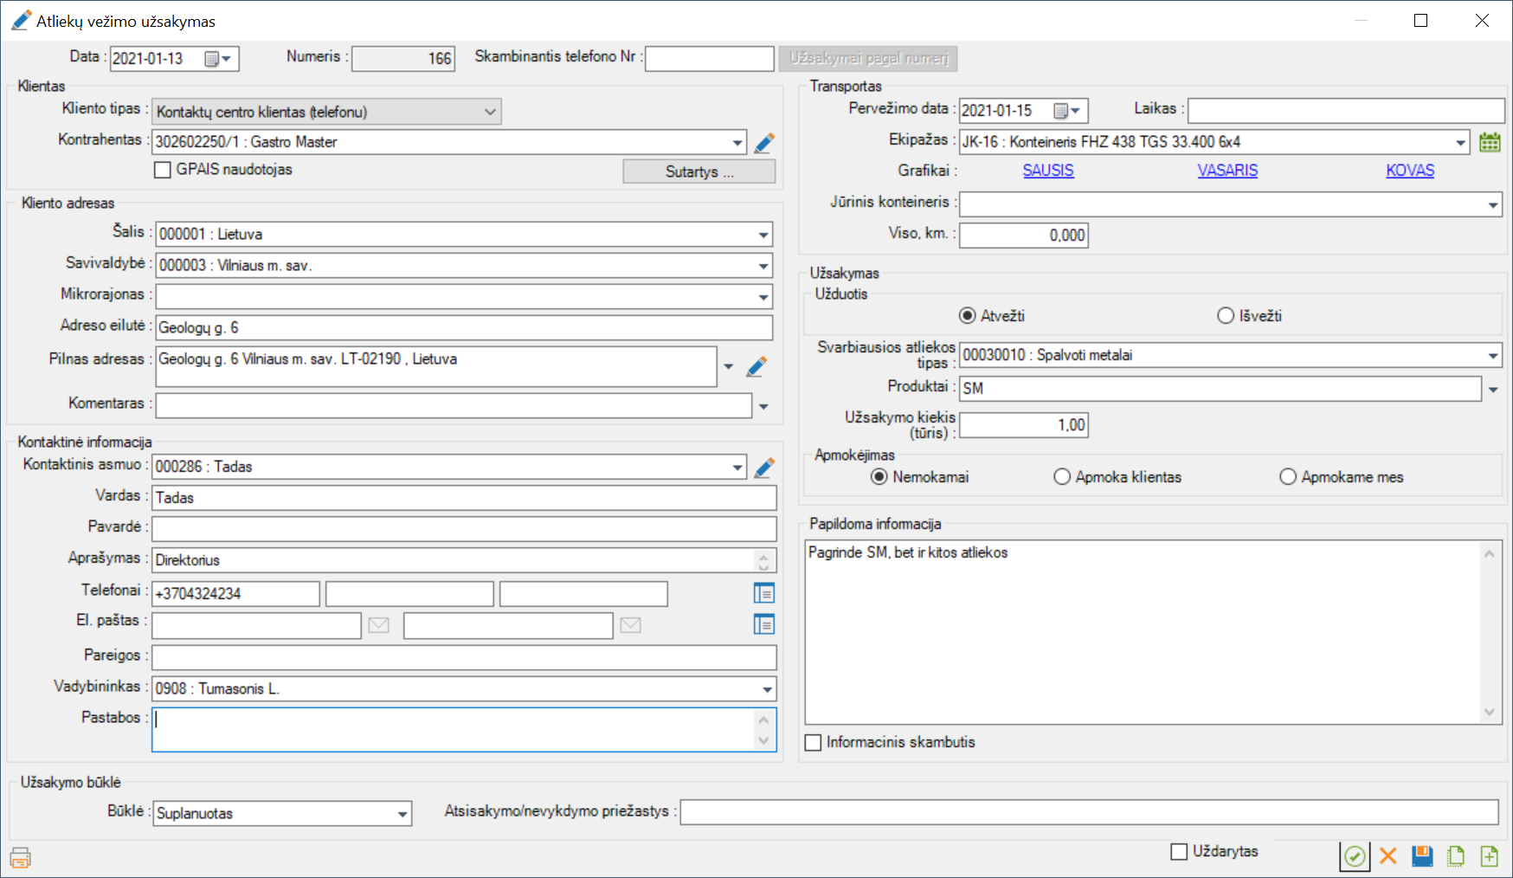
Task: Click the new document plus icon
Action: point(1490,856)
